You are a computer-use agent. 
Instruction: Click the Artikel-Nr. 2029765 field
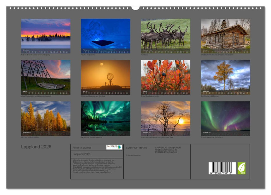82,148
